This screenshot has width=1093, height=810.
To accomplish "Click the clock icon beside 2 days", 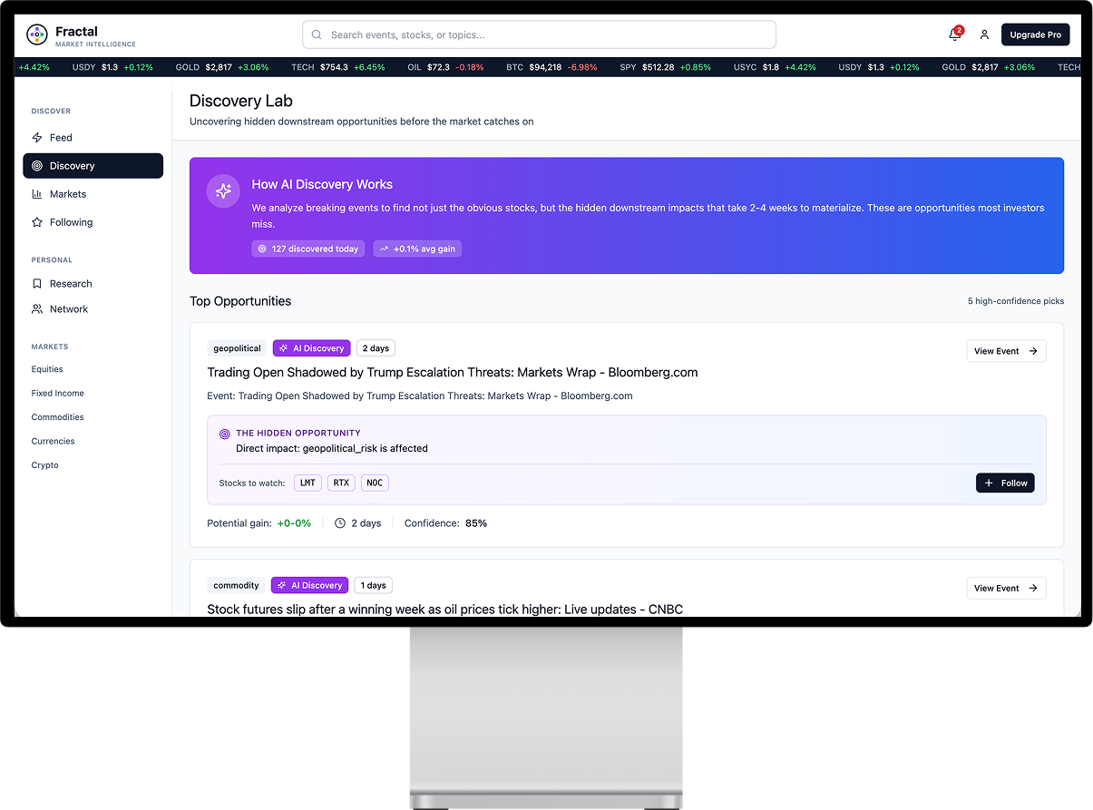I will [340, 523].
